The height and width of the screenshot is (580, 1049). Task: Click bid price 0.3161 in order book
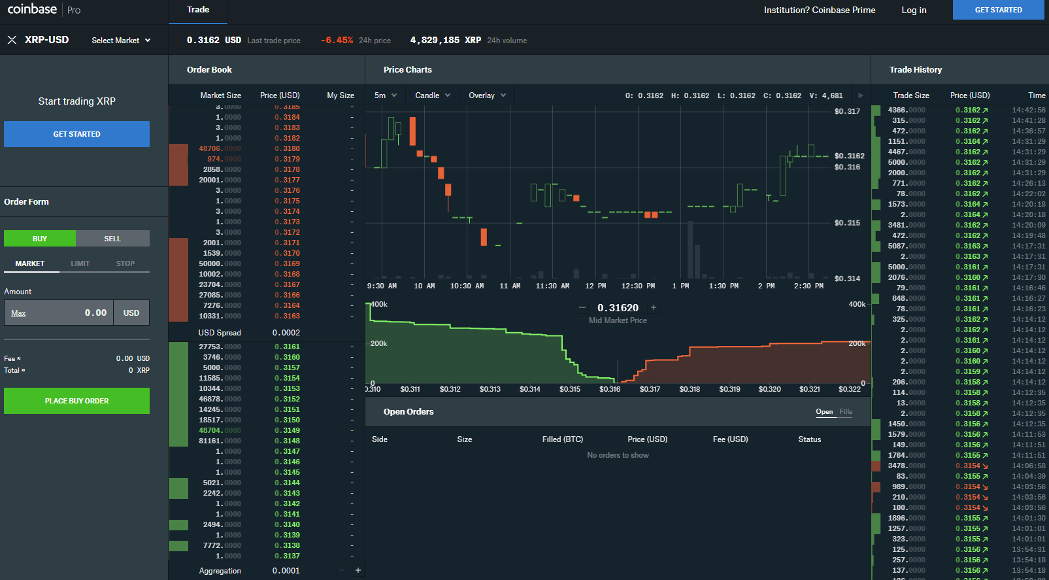[x=287, y=347]
